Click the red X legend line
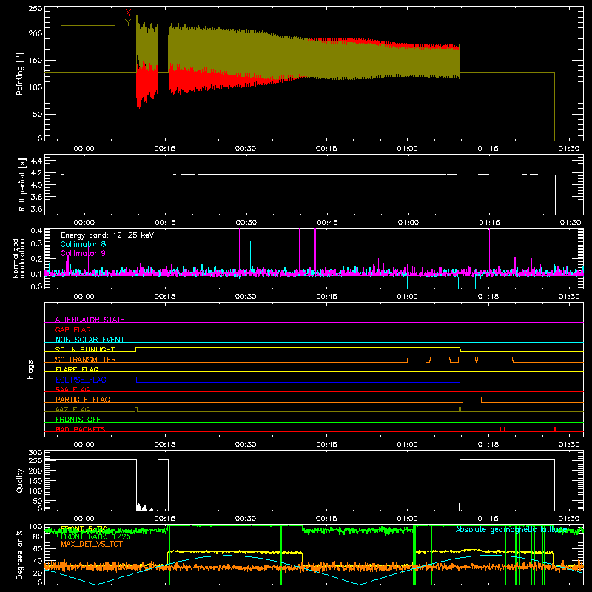The height and width of the screenshot is (592, 592). pyautogui.click(x=87, y=16)
